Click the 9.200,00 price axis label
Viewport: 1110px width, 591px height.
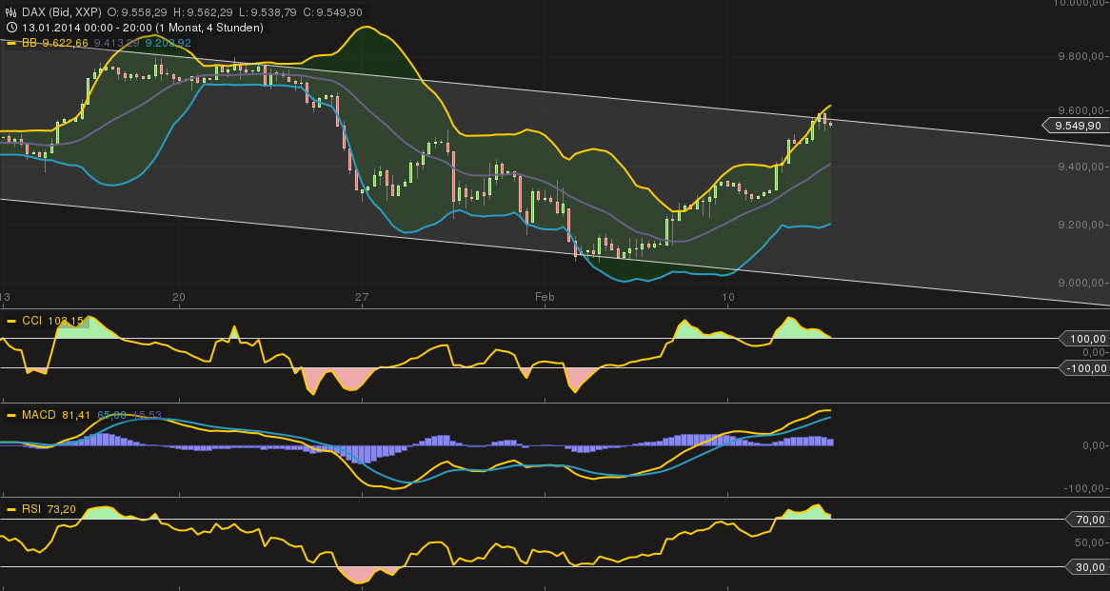(1081, 226)
